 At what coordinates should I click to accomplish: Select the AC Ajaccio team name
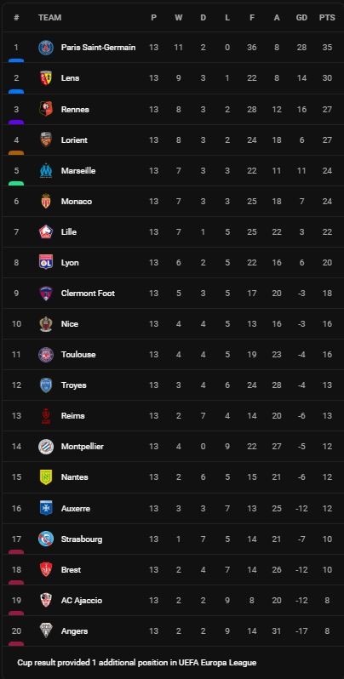click(82, 600)
